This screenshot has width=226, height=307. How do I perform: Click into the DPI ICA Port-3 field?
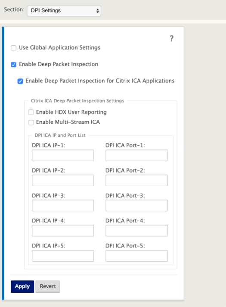(x=136, y=205)
